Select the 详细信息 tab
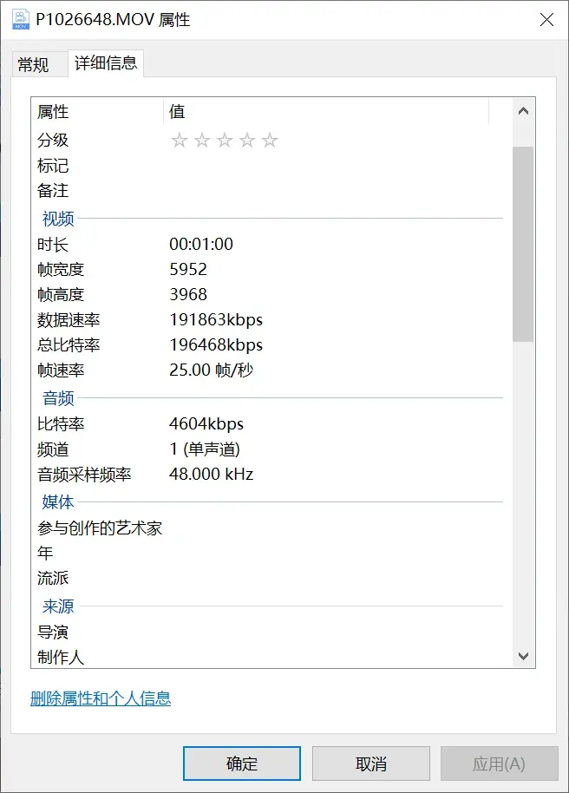Screen dimensions: 569x793 106,63
